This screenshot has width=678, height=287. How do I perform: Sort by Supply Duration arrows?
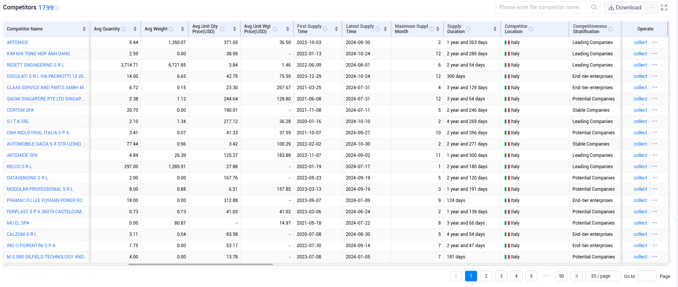(495, 29)
